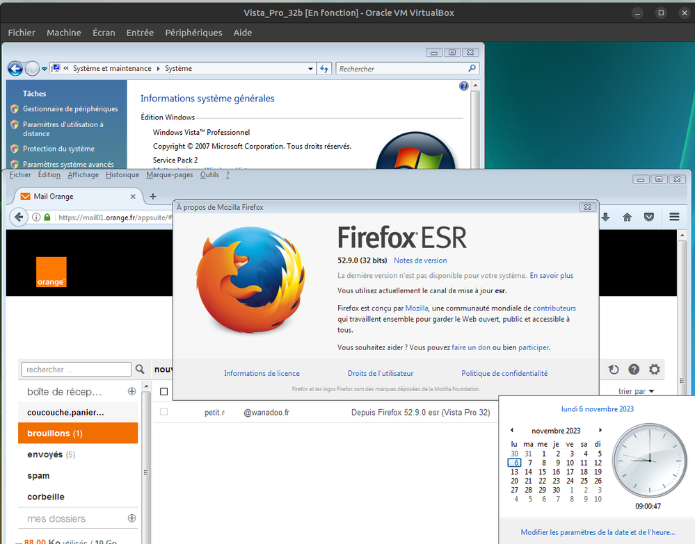Image resolution: width=695 pixels, height=544 pixels.
Task: Open the 'Marque-pages' menu in Firefox
Action: (169, 174)
